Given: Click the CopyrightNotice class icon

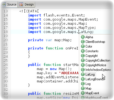Looking at the screenshot, I should tap(83, 65).
